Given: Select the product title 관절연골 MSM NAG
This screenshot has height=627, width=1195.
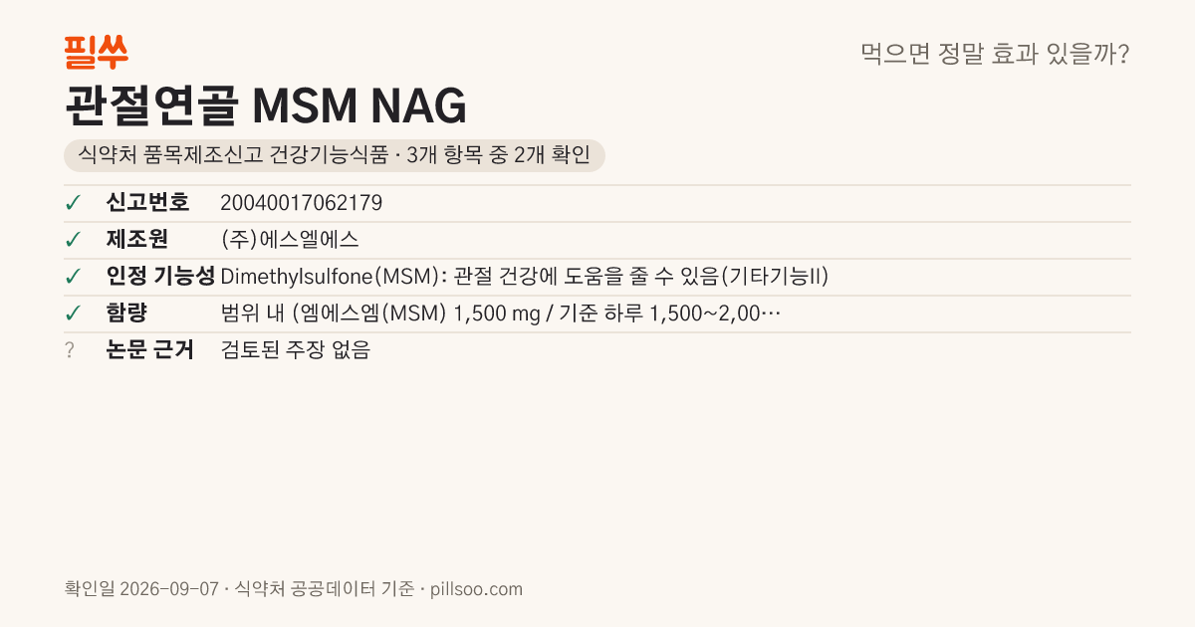Looking at the screenshot, I should (x=265, y=105).
